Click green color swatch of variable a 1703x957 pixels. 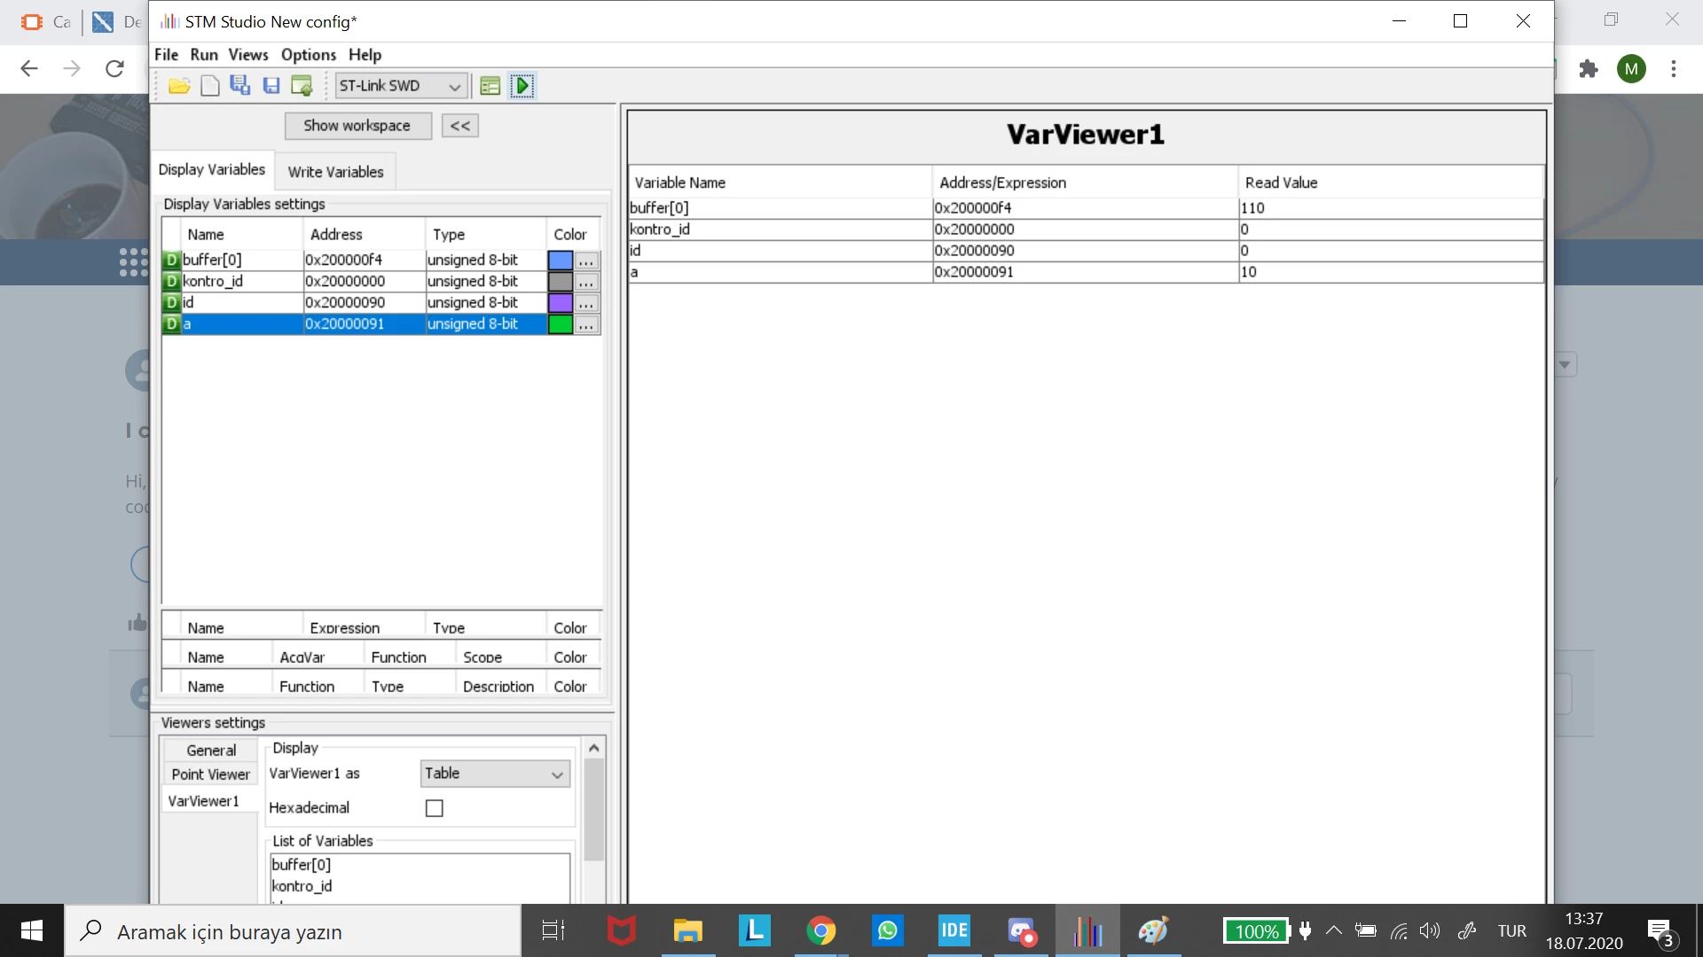pyautogui.click(x=561, y=324)
